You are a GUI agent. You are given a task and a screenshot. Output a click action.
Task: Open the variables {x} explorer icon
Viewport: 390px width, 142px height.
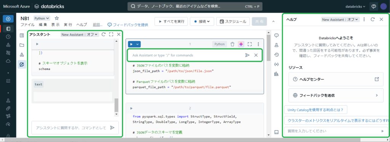(277, 64)
